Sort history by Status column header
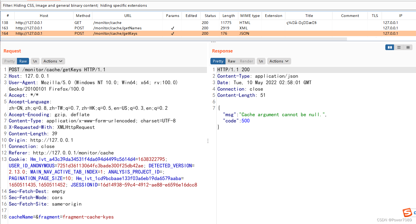Image resolution: width=416 pixels, height=224 pixels. coord(210,16)
